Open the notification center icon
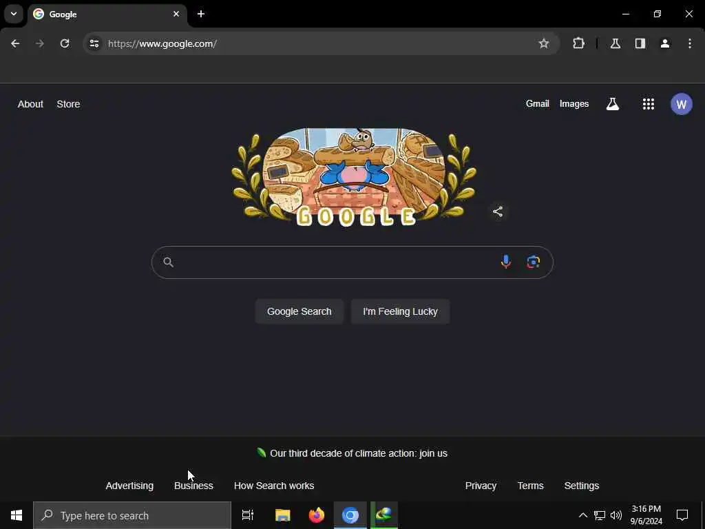Viewport: 705px width, 529px height. point(682,515)
